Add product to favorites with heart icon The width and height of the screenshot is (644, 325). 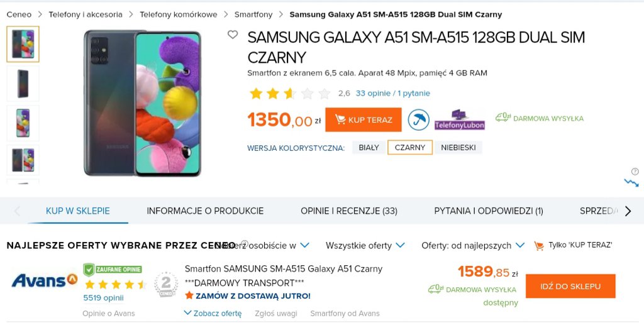coord(233,35)
